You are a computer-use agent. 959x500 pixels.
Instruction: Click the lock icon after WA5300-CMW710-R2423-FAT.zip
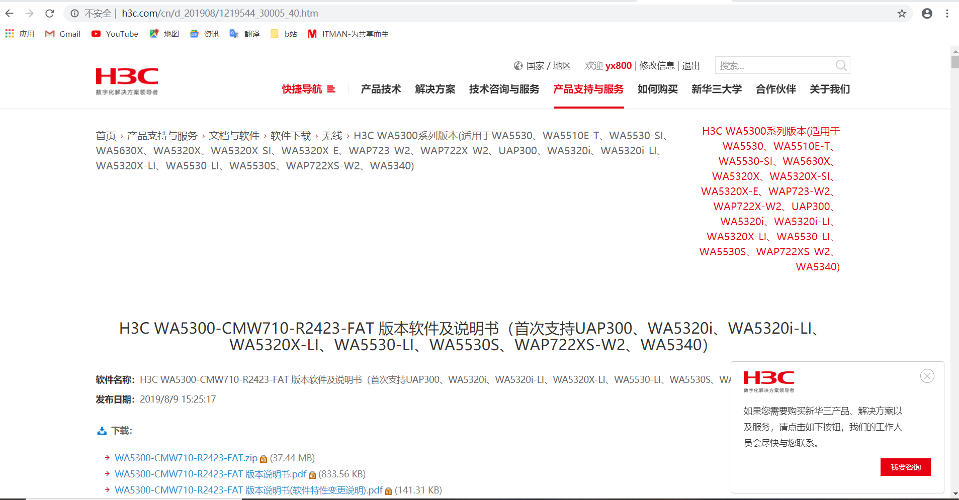[x=264, y=459]
